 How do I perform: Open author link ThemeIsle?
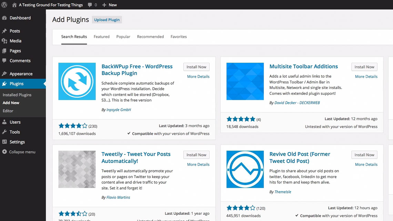(x=283, y=192)
